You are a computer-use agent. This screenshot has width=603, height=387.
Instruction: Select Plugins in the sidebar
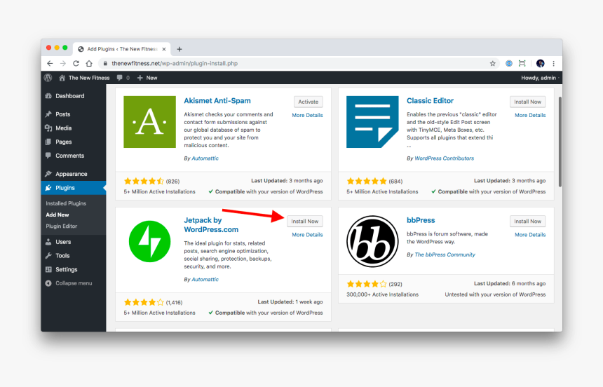[74, 188]
